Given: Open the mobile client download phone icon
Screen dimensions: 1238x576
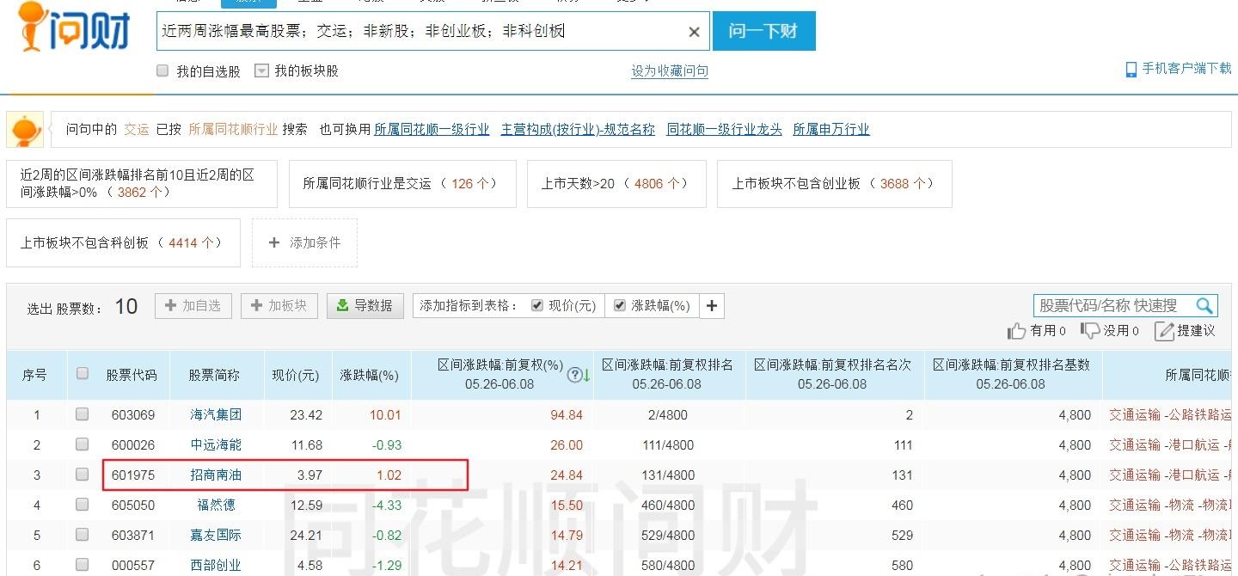Looking at the screenshot, I should [x=1131, y=70].
